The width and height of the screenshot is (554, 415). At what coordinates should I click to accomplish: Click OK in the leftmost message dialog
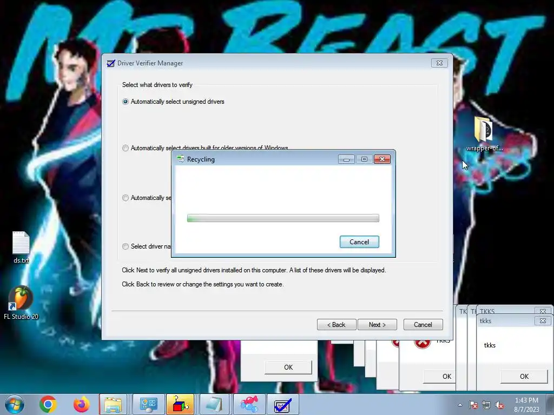pos(288,367)
